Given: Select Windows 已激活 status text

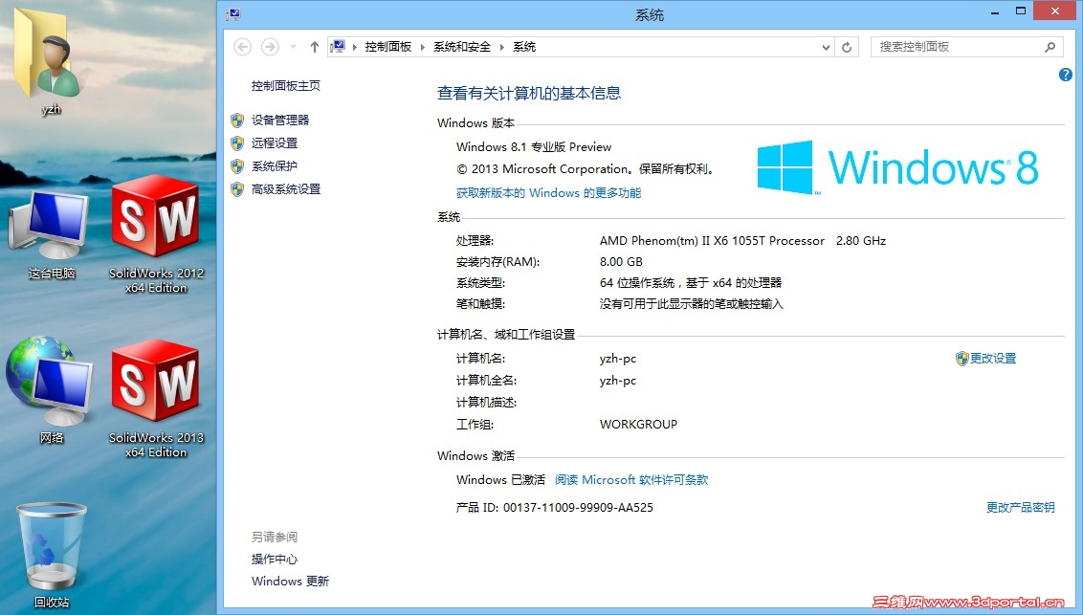Looking at the screenshot, I should (x=500, y=480).
